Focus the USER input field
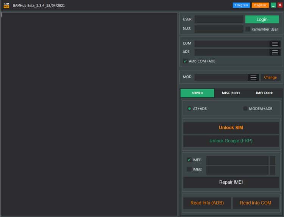Image resolution: width=284 pixels, height=217 pixels. (219, 19)
